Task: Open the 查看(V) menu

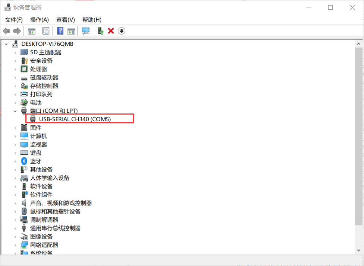Action: (65, 20)
